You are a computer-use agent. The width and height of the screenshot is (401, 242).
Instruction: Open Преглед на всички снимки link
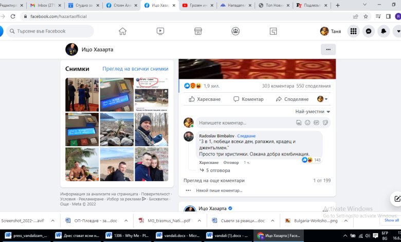point(135,68)
